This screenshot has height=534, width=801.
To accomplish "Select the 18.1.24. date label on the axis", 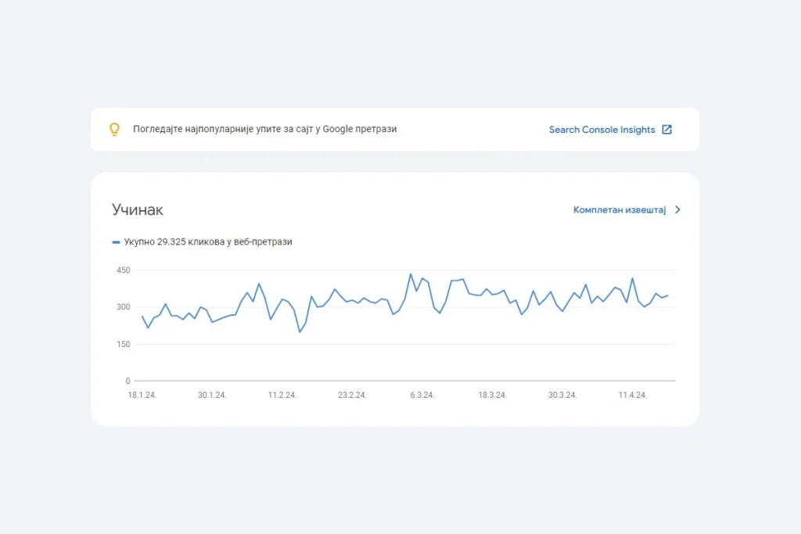I will (x=142, y=395).
